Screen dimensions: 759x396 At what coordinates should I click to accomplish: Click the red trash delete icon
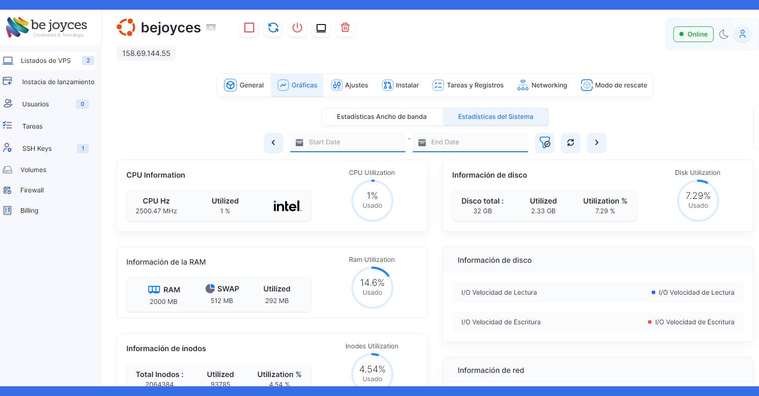click(345, 28)
